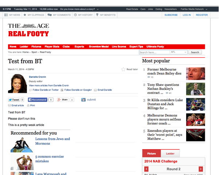This screenshot has width=219, height=175.
Task: Click the comment bubble with count 13
Action: [149, 77]
